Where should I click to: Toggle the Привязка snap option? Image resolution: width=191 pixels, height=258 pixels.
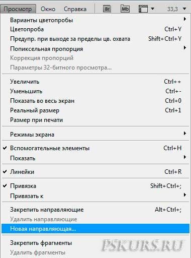tap(95, 186)
